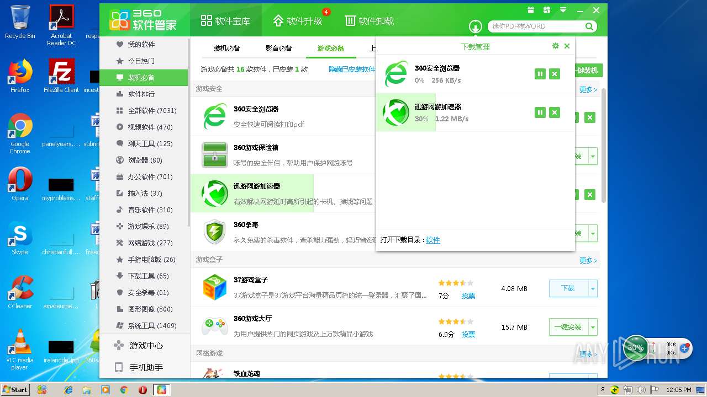Image resolution: width=707 pixels, height=397 pixels.
Task: Click the skin changer icon in title bar
Action: [547, 10]
